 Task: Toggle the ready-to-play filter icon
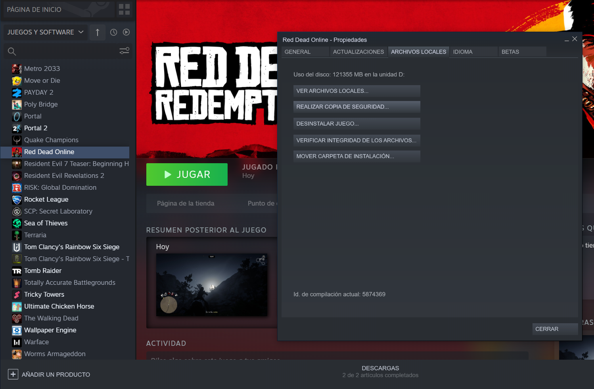(126, 32)
